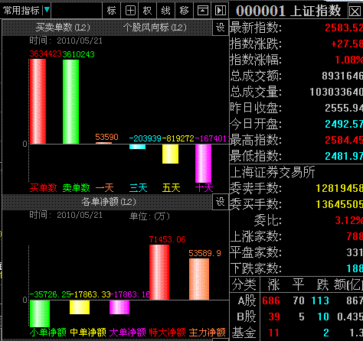Switch to the 买卖单数(L2) tab
This screenshot has height=341, width=363.
coord(63,28)
